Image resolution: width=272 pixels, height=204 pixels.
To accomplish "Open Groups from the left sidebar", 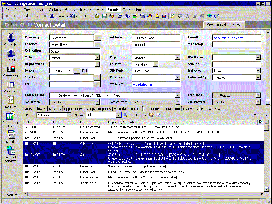I will tap(11, 55).
